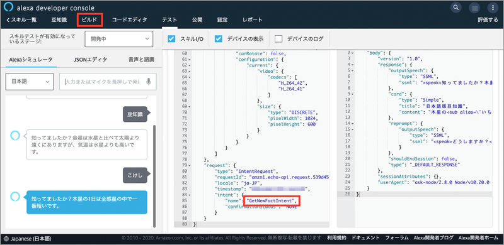Collapse output line 4 "response" fold arrow

353,65
